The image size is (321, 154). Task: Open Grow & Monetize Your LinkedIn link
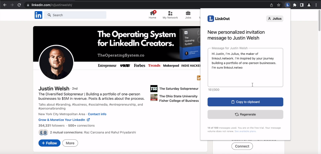tap(64, 120)
